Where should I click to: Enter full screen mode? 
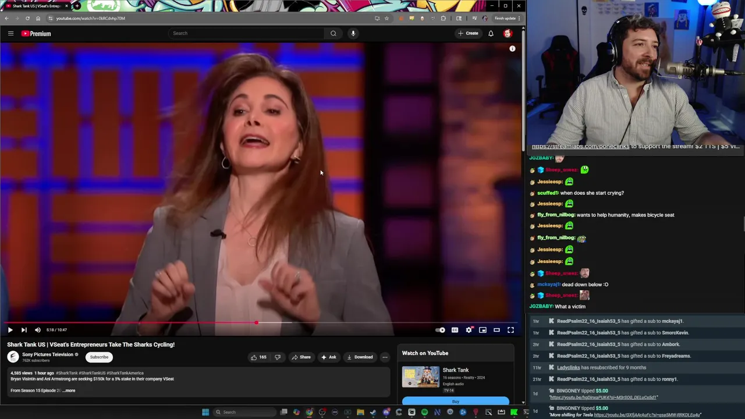[510, 330]
